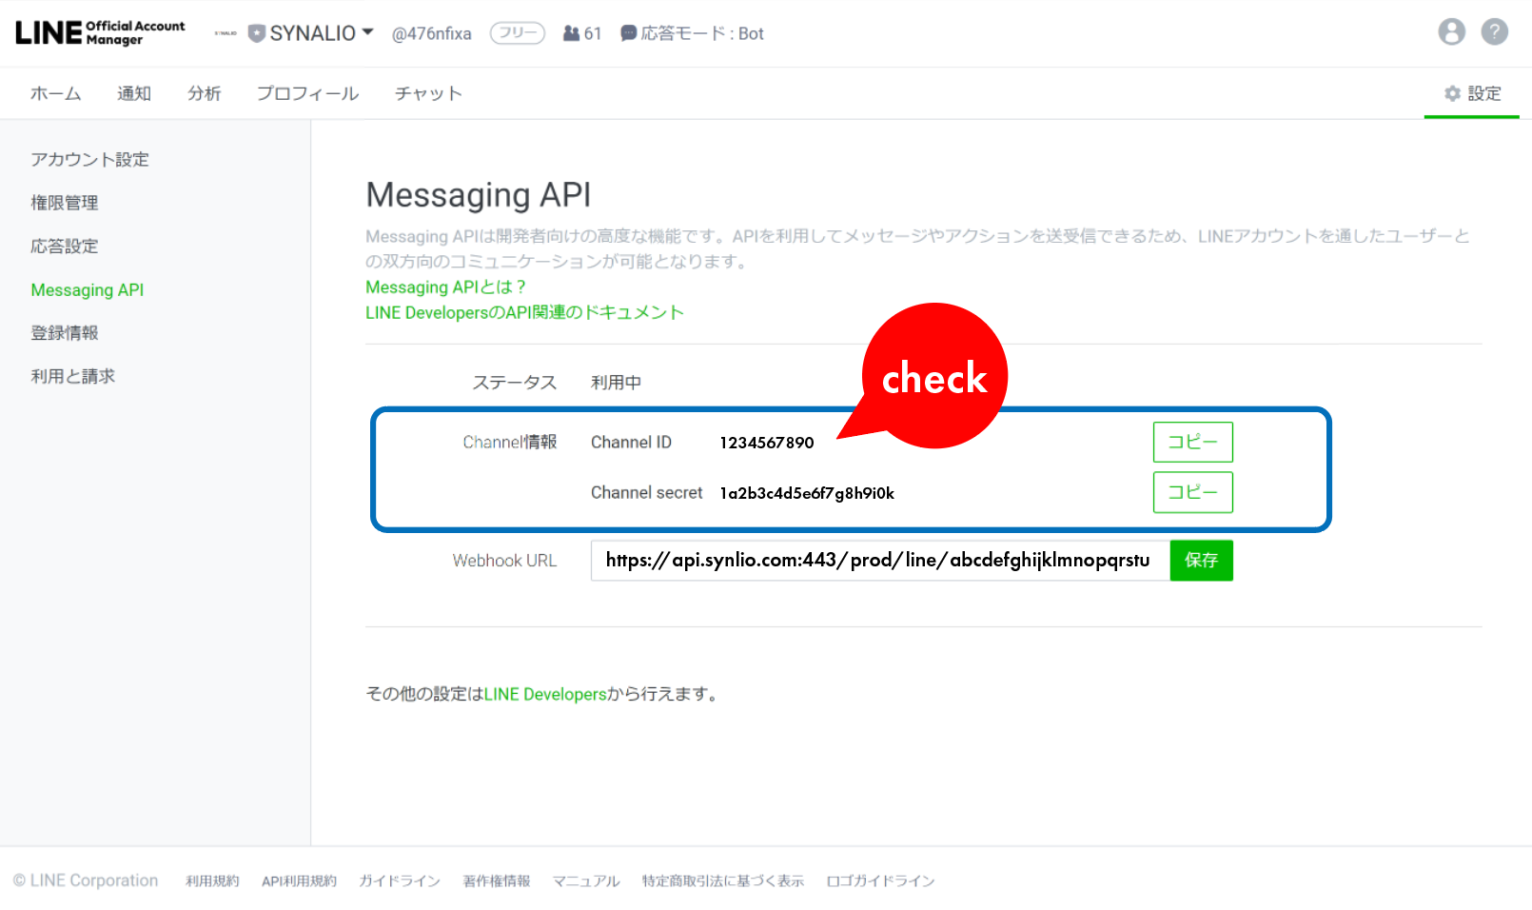Click the LINE Developers link in footer note
1532x910 pixels.
tap(545, 695)
